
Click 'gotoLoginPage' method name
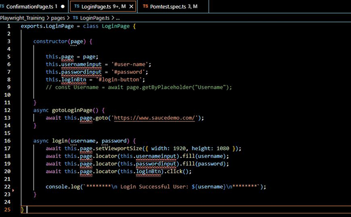(72, 110)
